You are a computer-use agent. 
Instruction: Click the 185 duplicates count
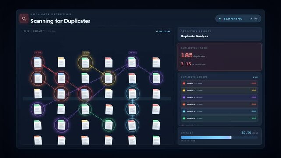click(x=187, y=55)
